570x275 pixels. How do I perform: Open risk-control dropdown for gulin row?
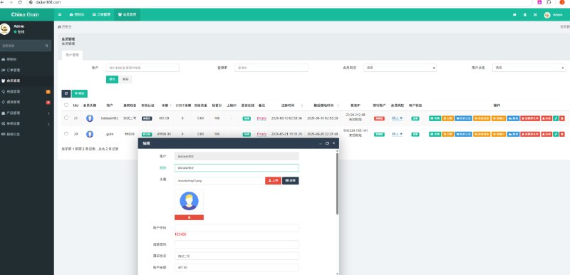pyautogui.click(x=397, y=134)
